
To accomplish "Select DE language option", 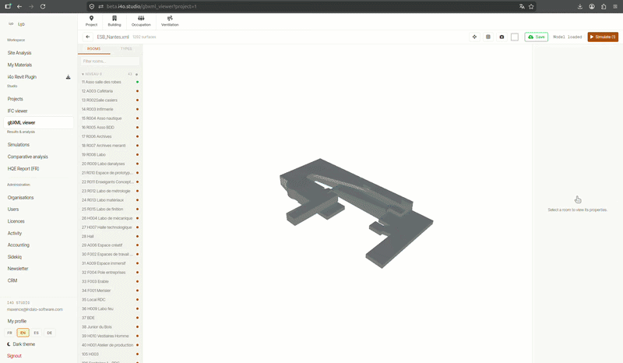I will (x=49, y=333).
